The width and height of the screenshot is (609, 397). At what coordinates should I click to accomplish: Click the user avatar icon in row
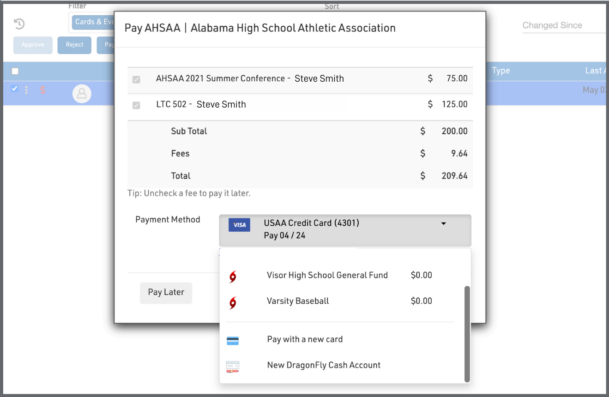[82, 94]
